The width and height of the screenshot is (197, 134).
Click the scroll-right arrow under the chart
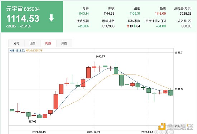(162, 132)
